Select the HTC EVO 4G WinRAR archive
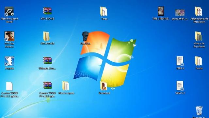 tap(47, 11)
